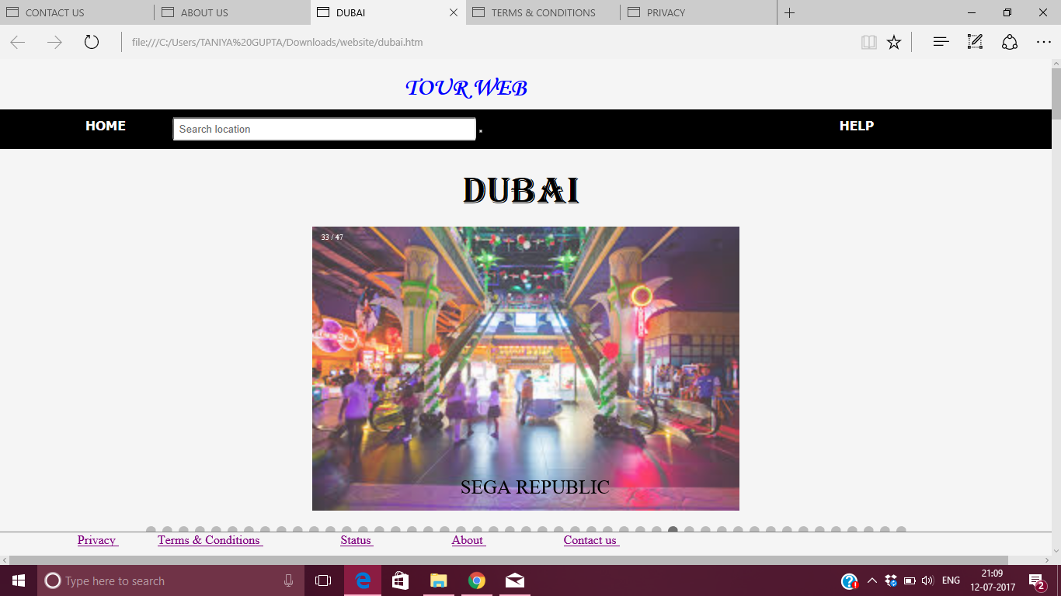Open the volume control in the system tray
1061x596 pixels.
pos(927,580)
